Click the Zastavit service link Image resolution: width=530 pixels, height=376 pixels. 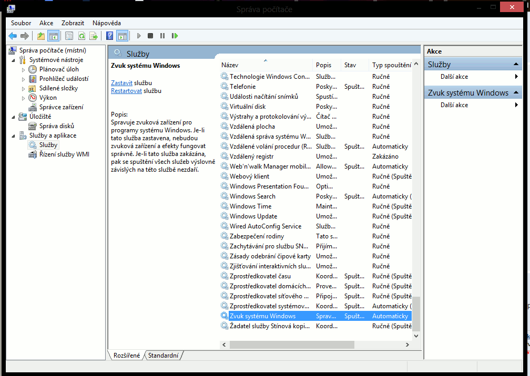coord(121,83)
